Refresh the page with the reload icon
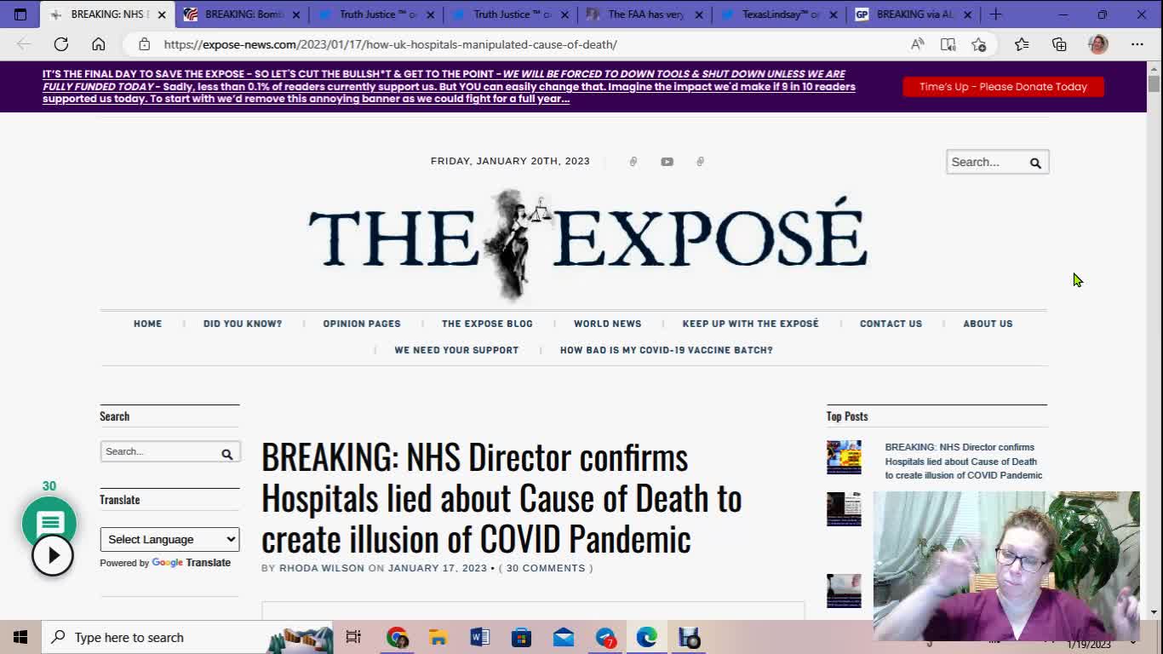The width and height of the screenshot is (1163, 654). (x=61, y=44)
